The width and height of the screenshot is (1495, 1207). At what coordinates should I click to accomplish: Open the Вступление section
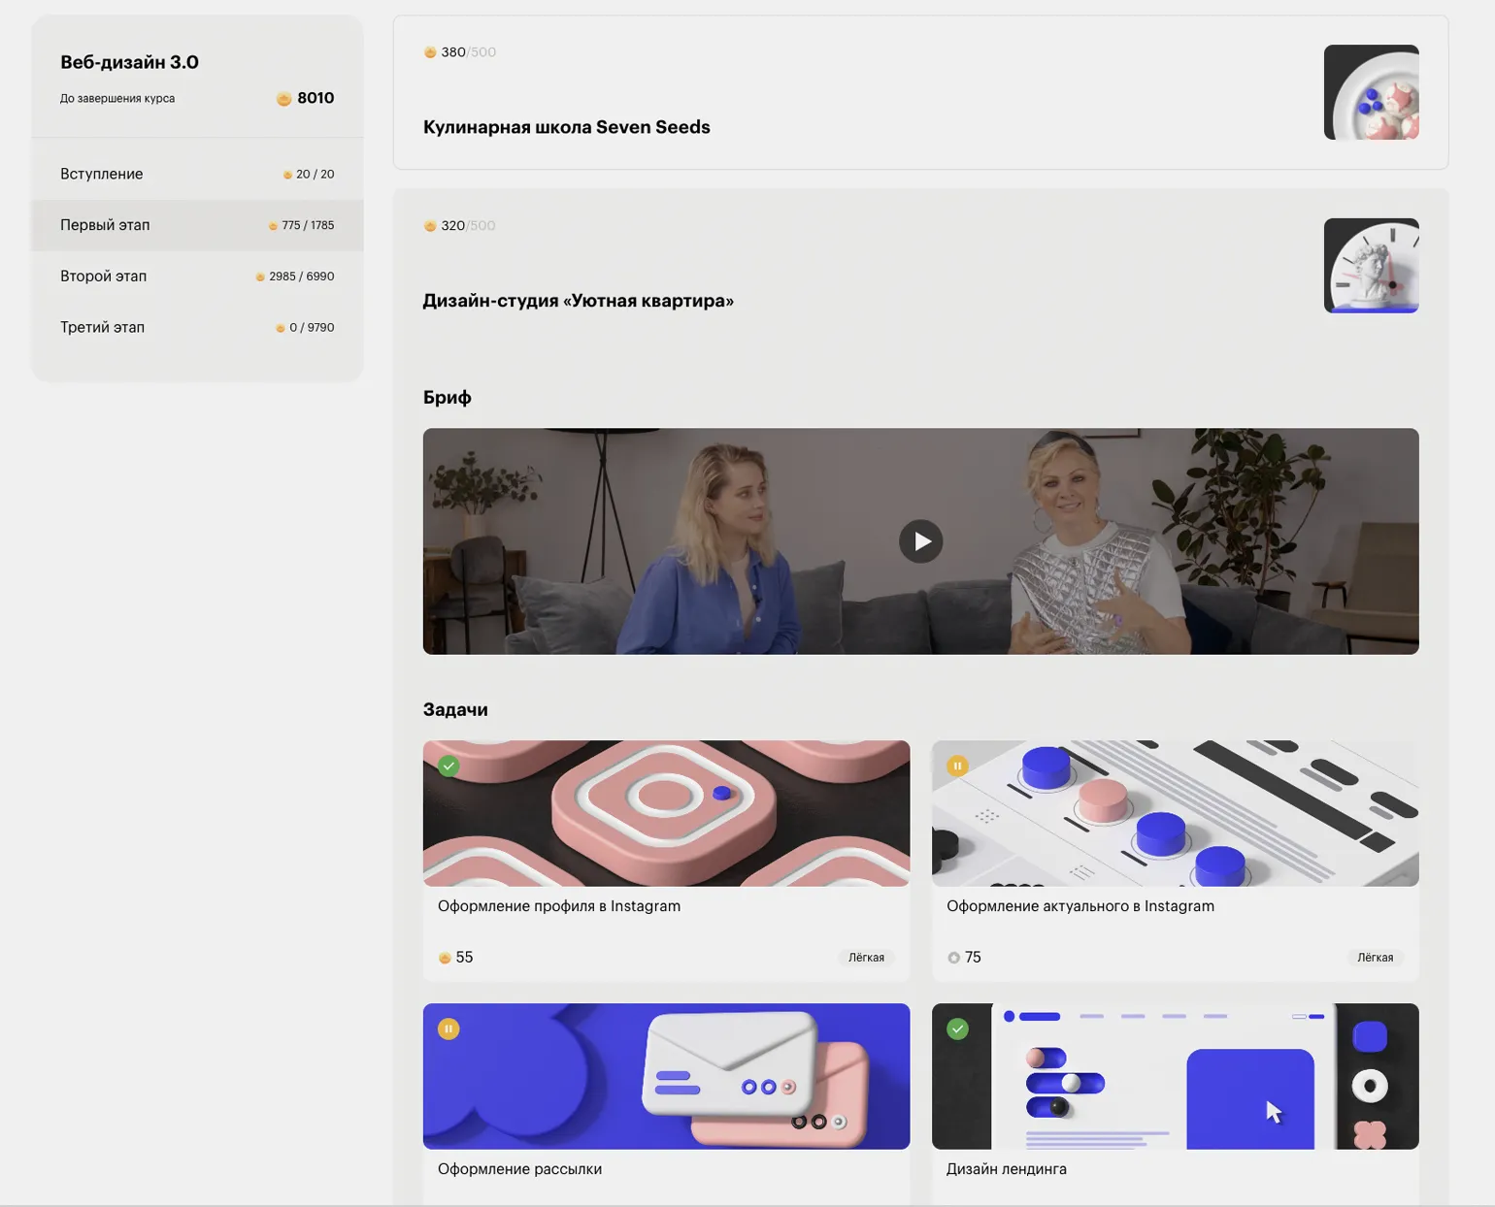point(101,174)
